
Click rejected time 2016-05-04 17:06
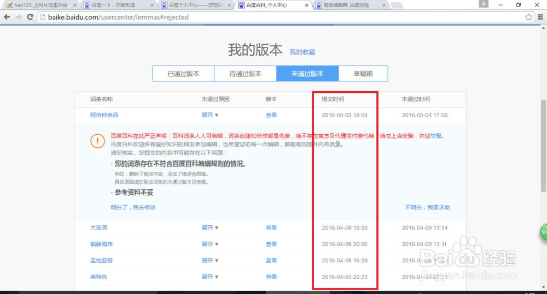[x=424, y=115]
